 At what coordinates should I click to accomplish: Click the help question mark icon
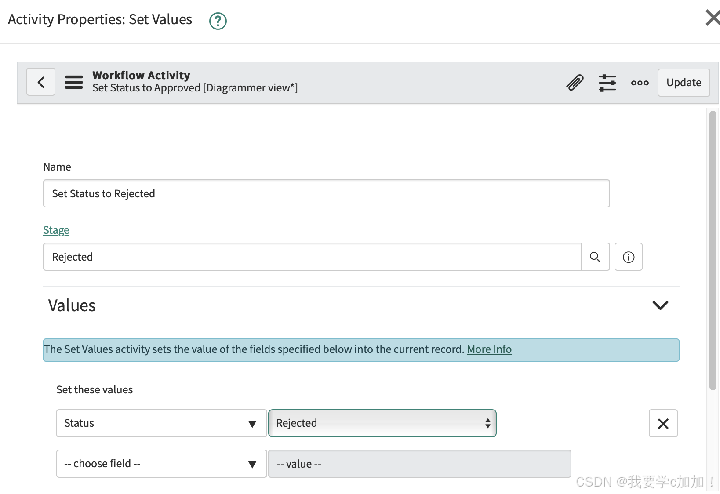click(218, 21)
